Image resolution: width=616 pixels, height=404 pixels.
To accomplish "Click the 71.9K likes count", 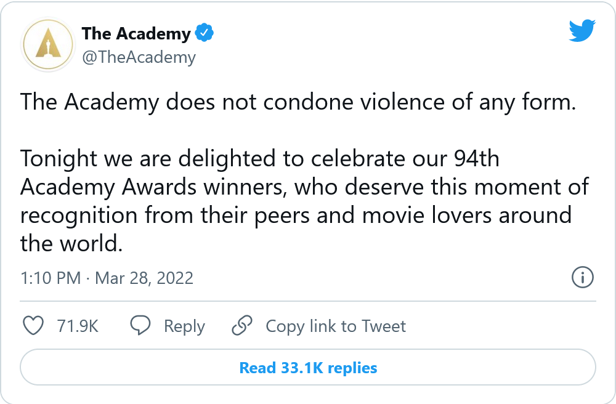I will pyautogui.click(x=78, y=326).
